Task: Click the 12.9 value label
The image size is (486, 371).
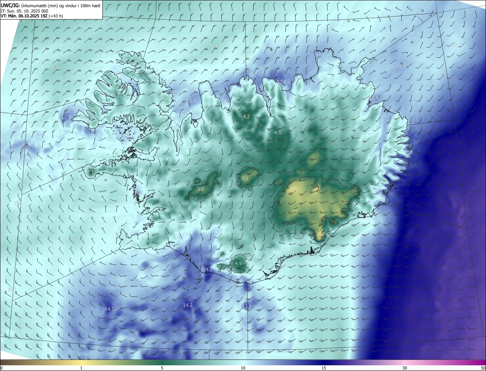Action: coord(66,117)
